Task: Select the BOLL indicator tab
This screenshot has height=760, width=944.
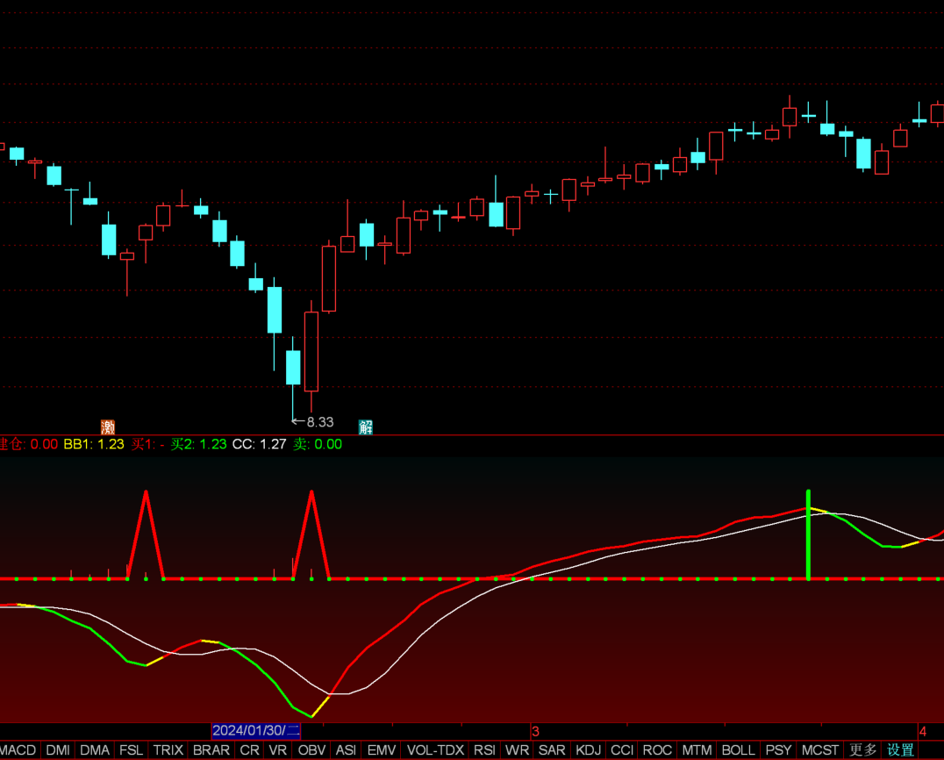Action: tap(739, 749)
